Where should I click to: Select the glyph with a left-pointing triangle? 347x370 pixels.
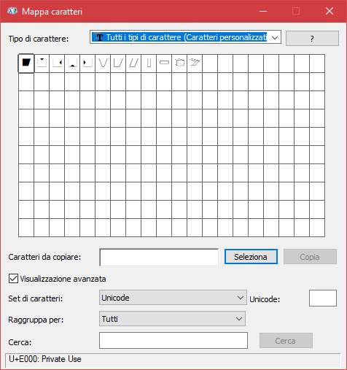(57, 63)
